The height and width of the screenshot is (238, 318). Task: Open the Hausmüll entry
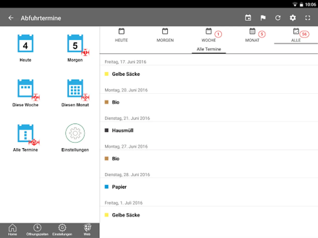209,130
